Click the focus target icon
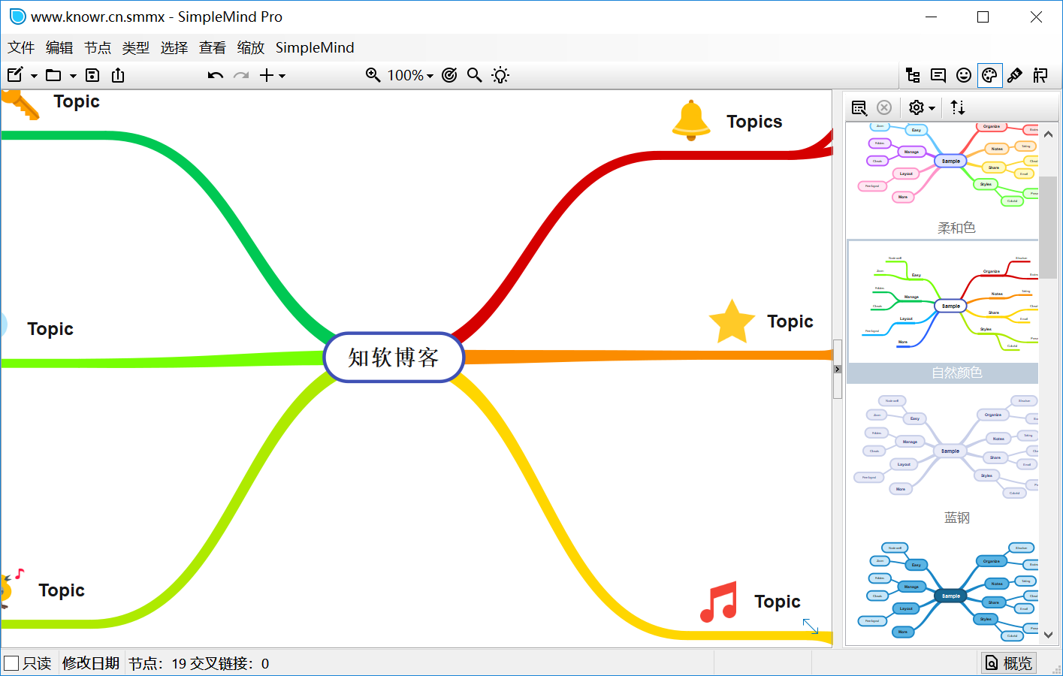Screen dimensions: 1063x676 tap(449, 75)
